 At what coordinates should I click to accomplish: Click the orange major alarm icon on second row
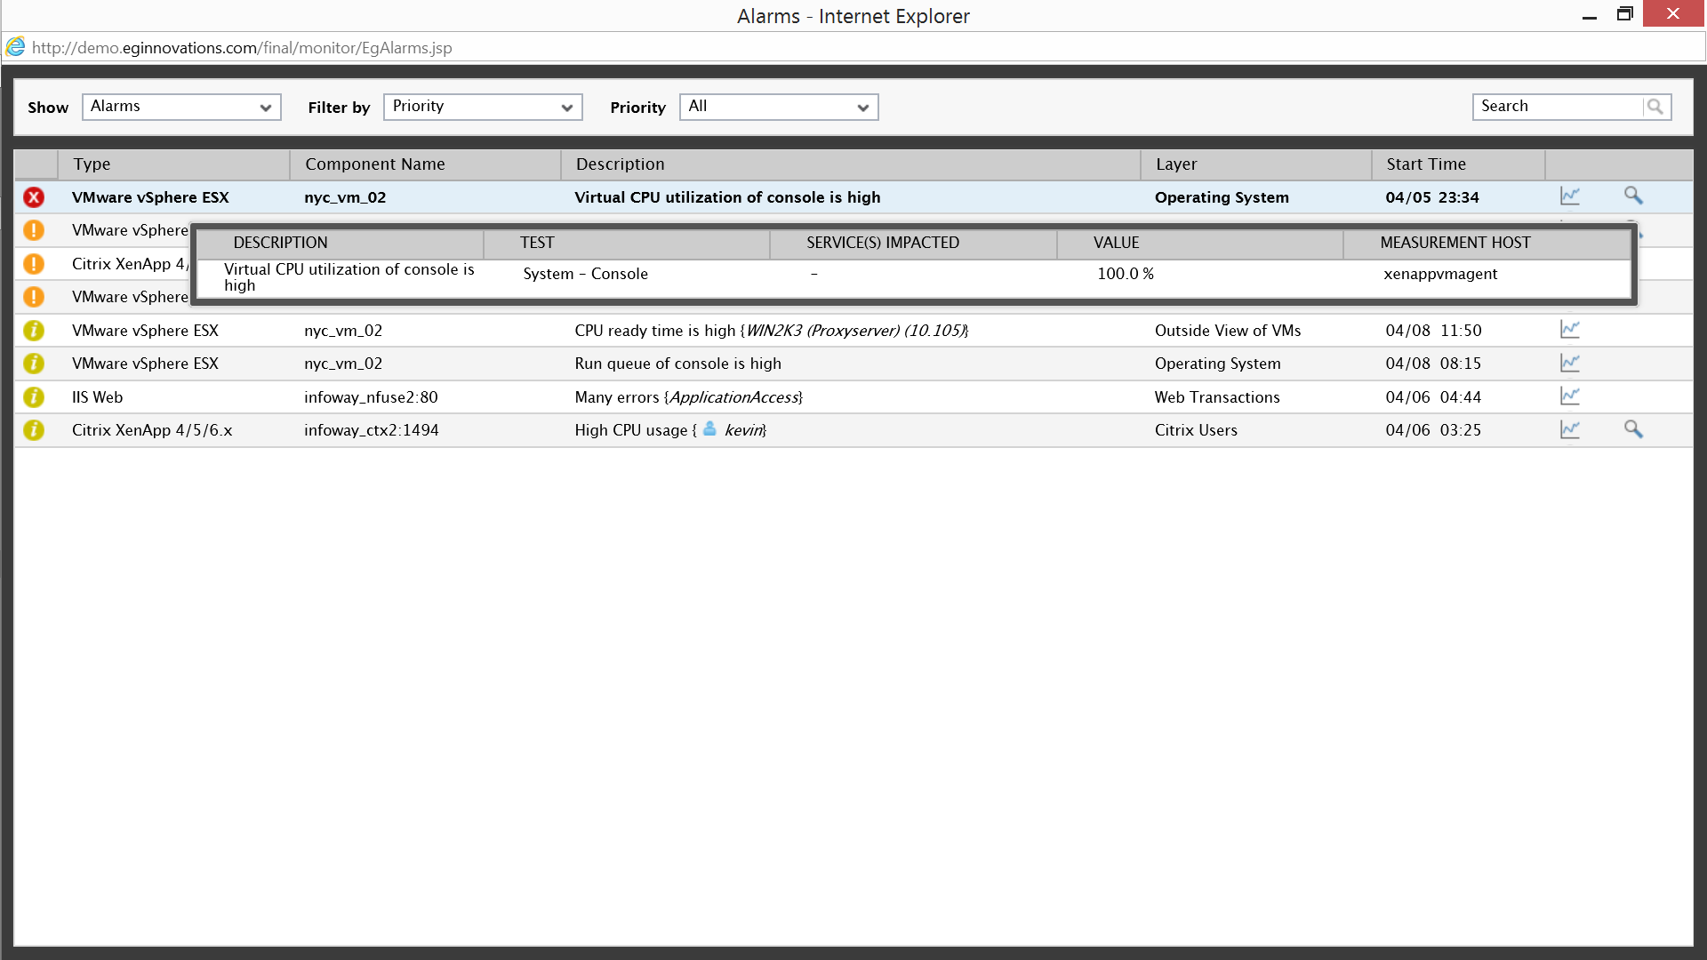pyautogui.click(x=34, y=230)
